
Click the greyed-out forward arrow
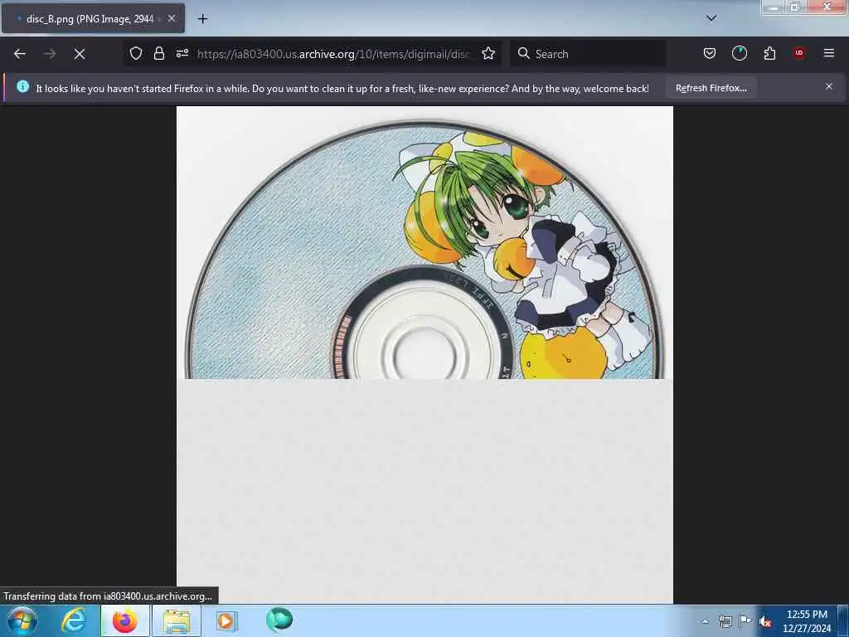(x=50, y=54)
